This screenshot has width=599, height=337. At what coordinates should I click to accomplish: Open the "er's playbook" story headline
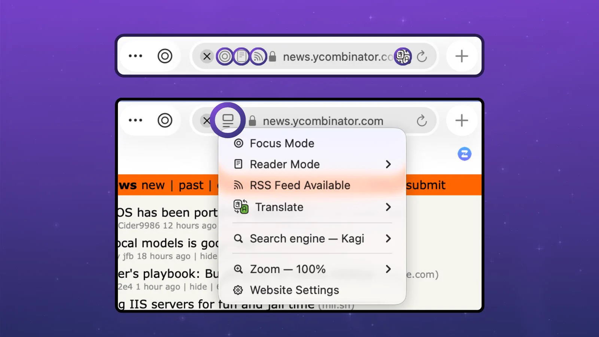click(x=168, y=274)
